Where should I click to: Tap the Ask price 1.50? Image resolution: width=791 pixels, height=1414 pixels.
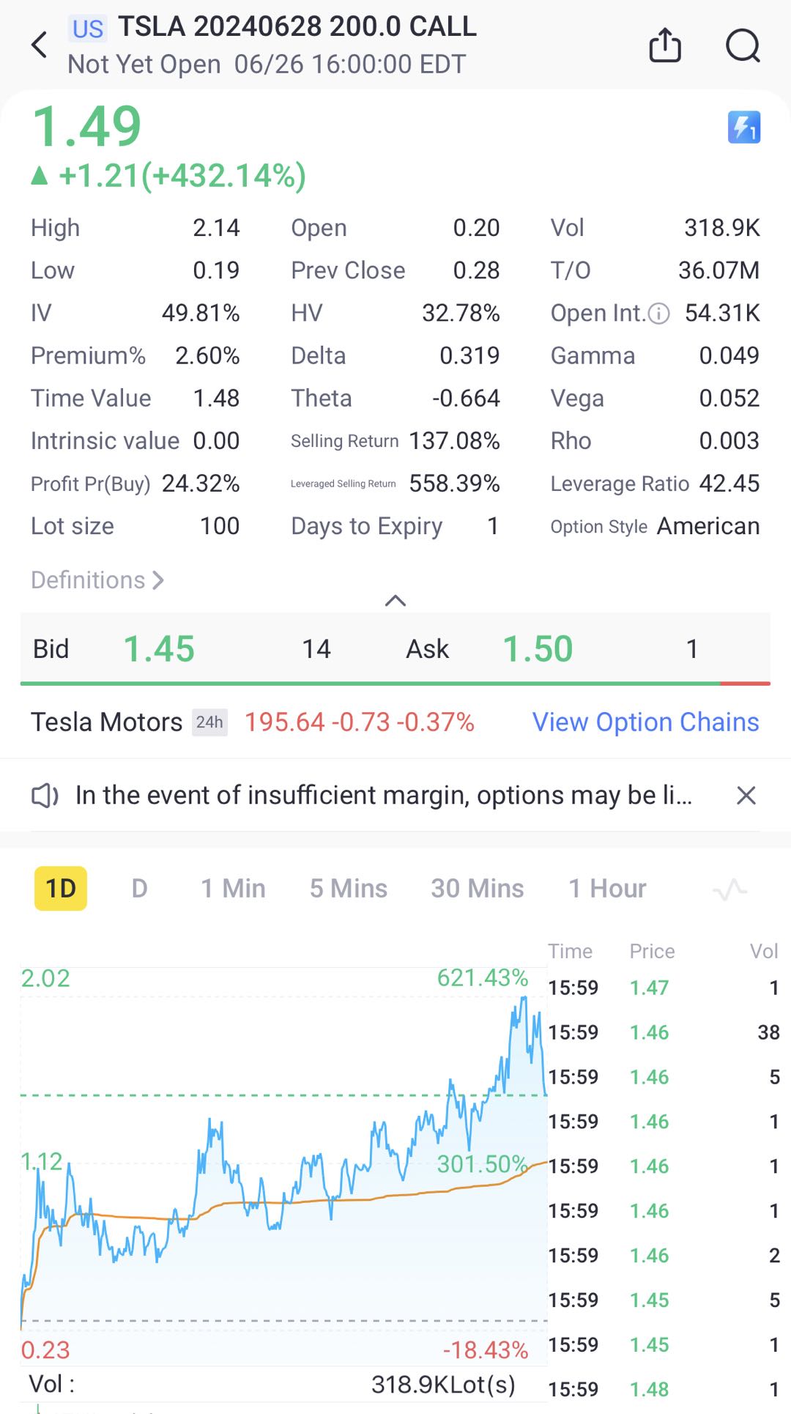[538, 649]
